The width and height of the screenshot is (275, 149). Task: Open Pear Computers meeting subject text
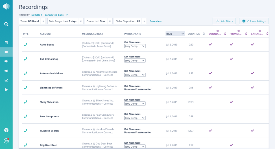tap(98, 116)
